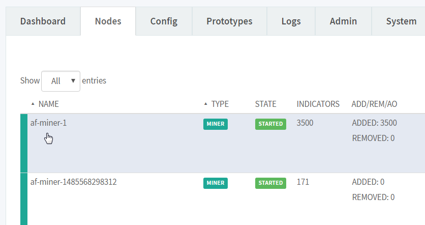
Task: Click STARTED badge of af-miner-1485568298312
Action: (x=270, y=183)
